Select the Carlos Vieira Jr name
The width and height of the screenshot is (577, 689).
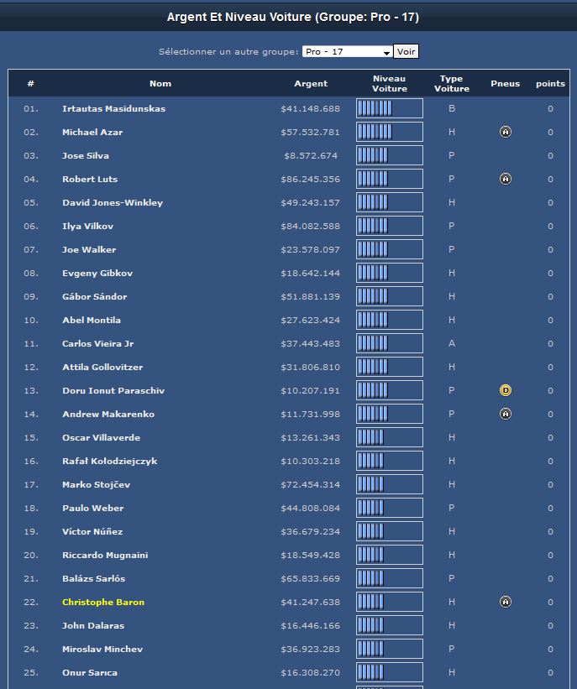(x=97, y=343)
